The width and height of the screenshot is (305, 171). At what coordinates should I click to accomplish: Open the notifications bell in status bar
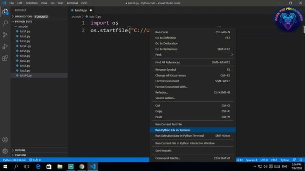(x=301, y=160)
